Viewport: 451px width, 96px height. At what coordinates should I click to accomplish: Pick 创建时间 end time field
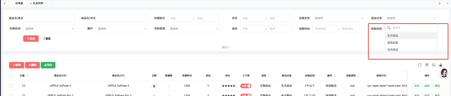[352, 29]
